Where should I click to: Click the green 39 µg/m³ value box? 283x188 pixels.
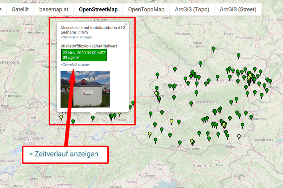[84, 55]
